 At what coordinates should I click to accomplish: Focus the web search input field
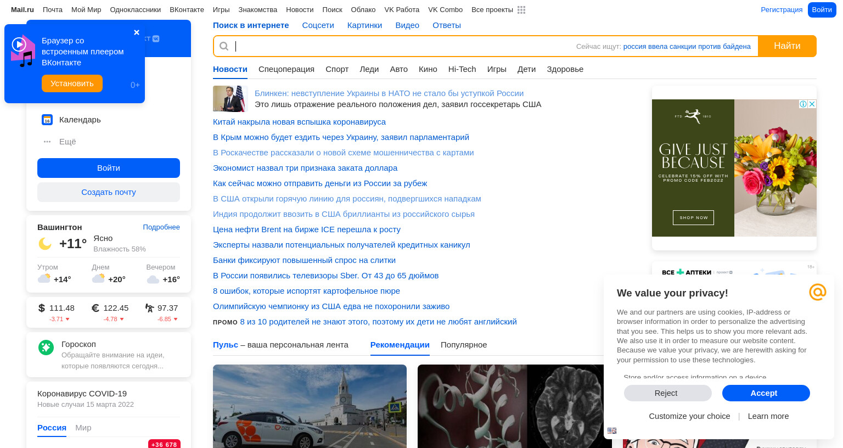[x=403, y=46]
